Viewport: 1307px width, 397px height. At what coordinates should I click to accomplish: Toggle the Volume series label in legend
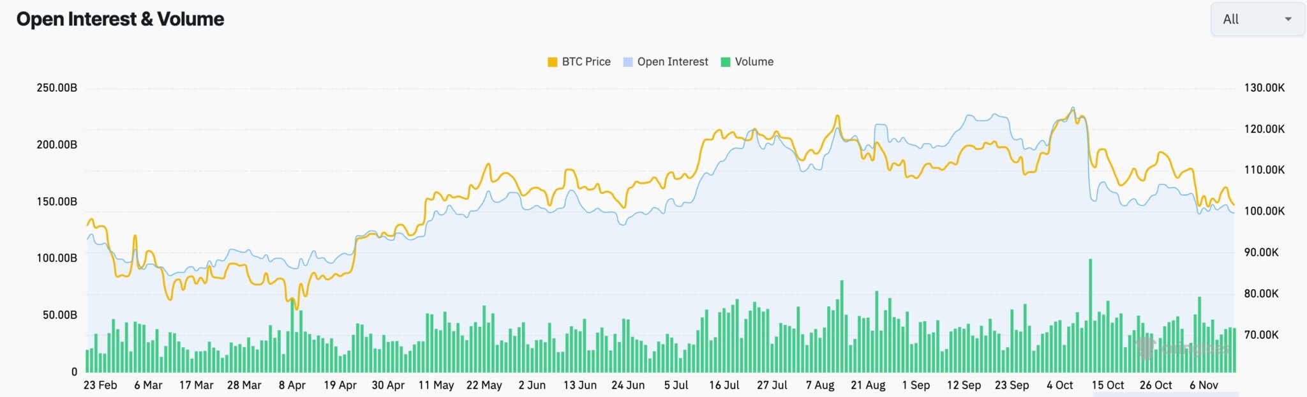point(754,62)
